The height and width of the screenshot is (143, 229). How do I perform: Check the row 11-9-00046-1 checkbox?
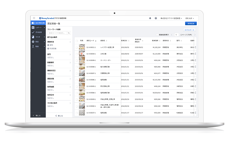[x=77, y=80]
